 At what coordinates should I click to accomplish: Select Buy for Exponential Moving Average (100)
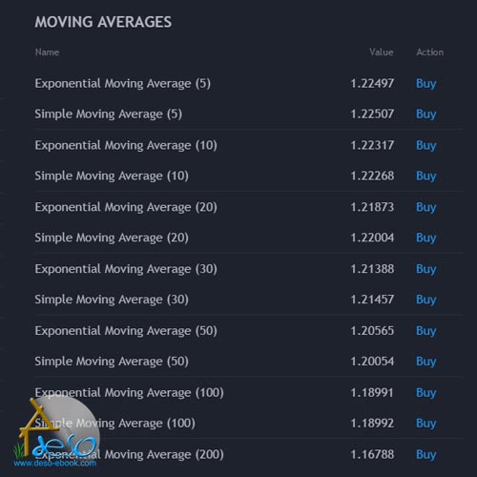(x=425, y=393)
